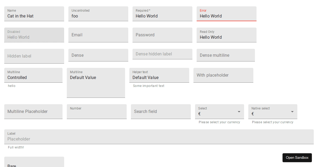Click the Disabled Hello World field
The height and width of the screenshot is (167, 318).
click(x=34, y=35)
